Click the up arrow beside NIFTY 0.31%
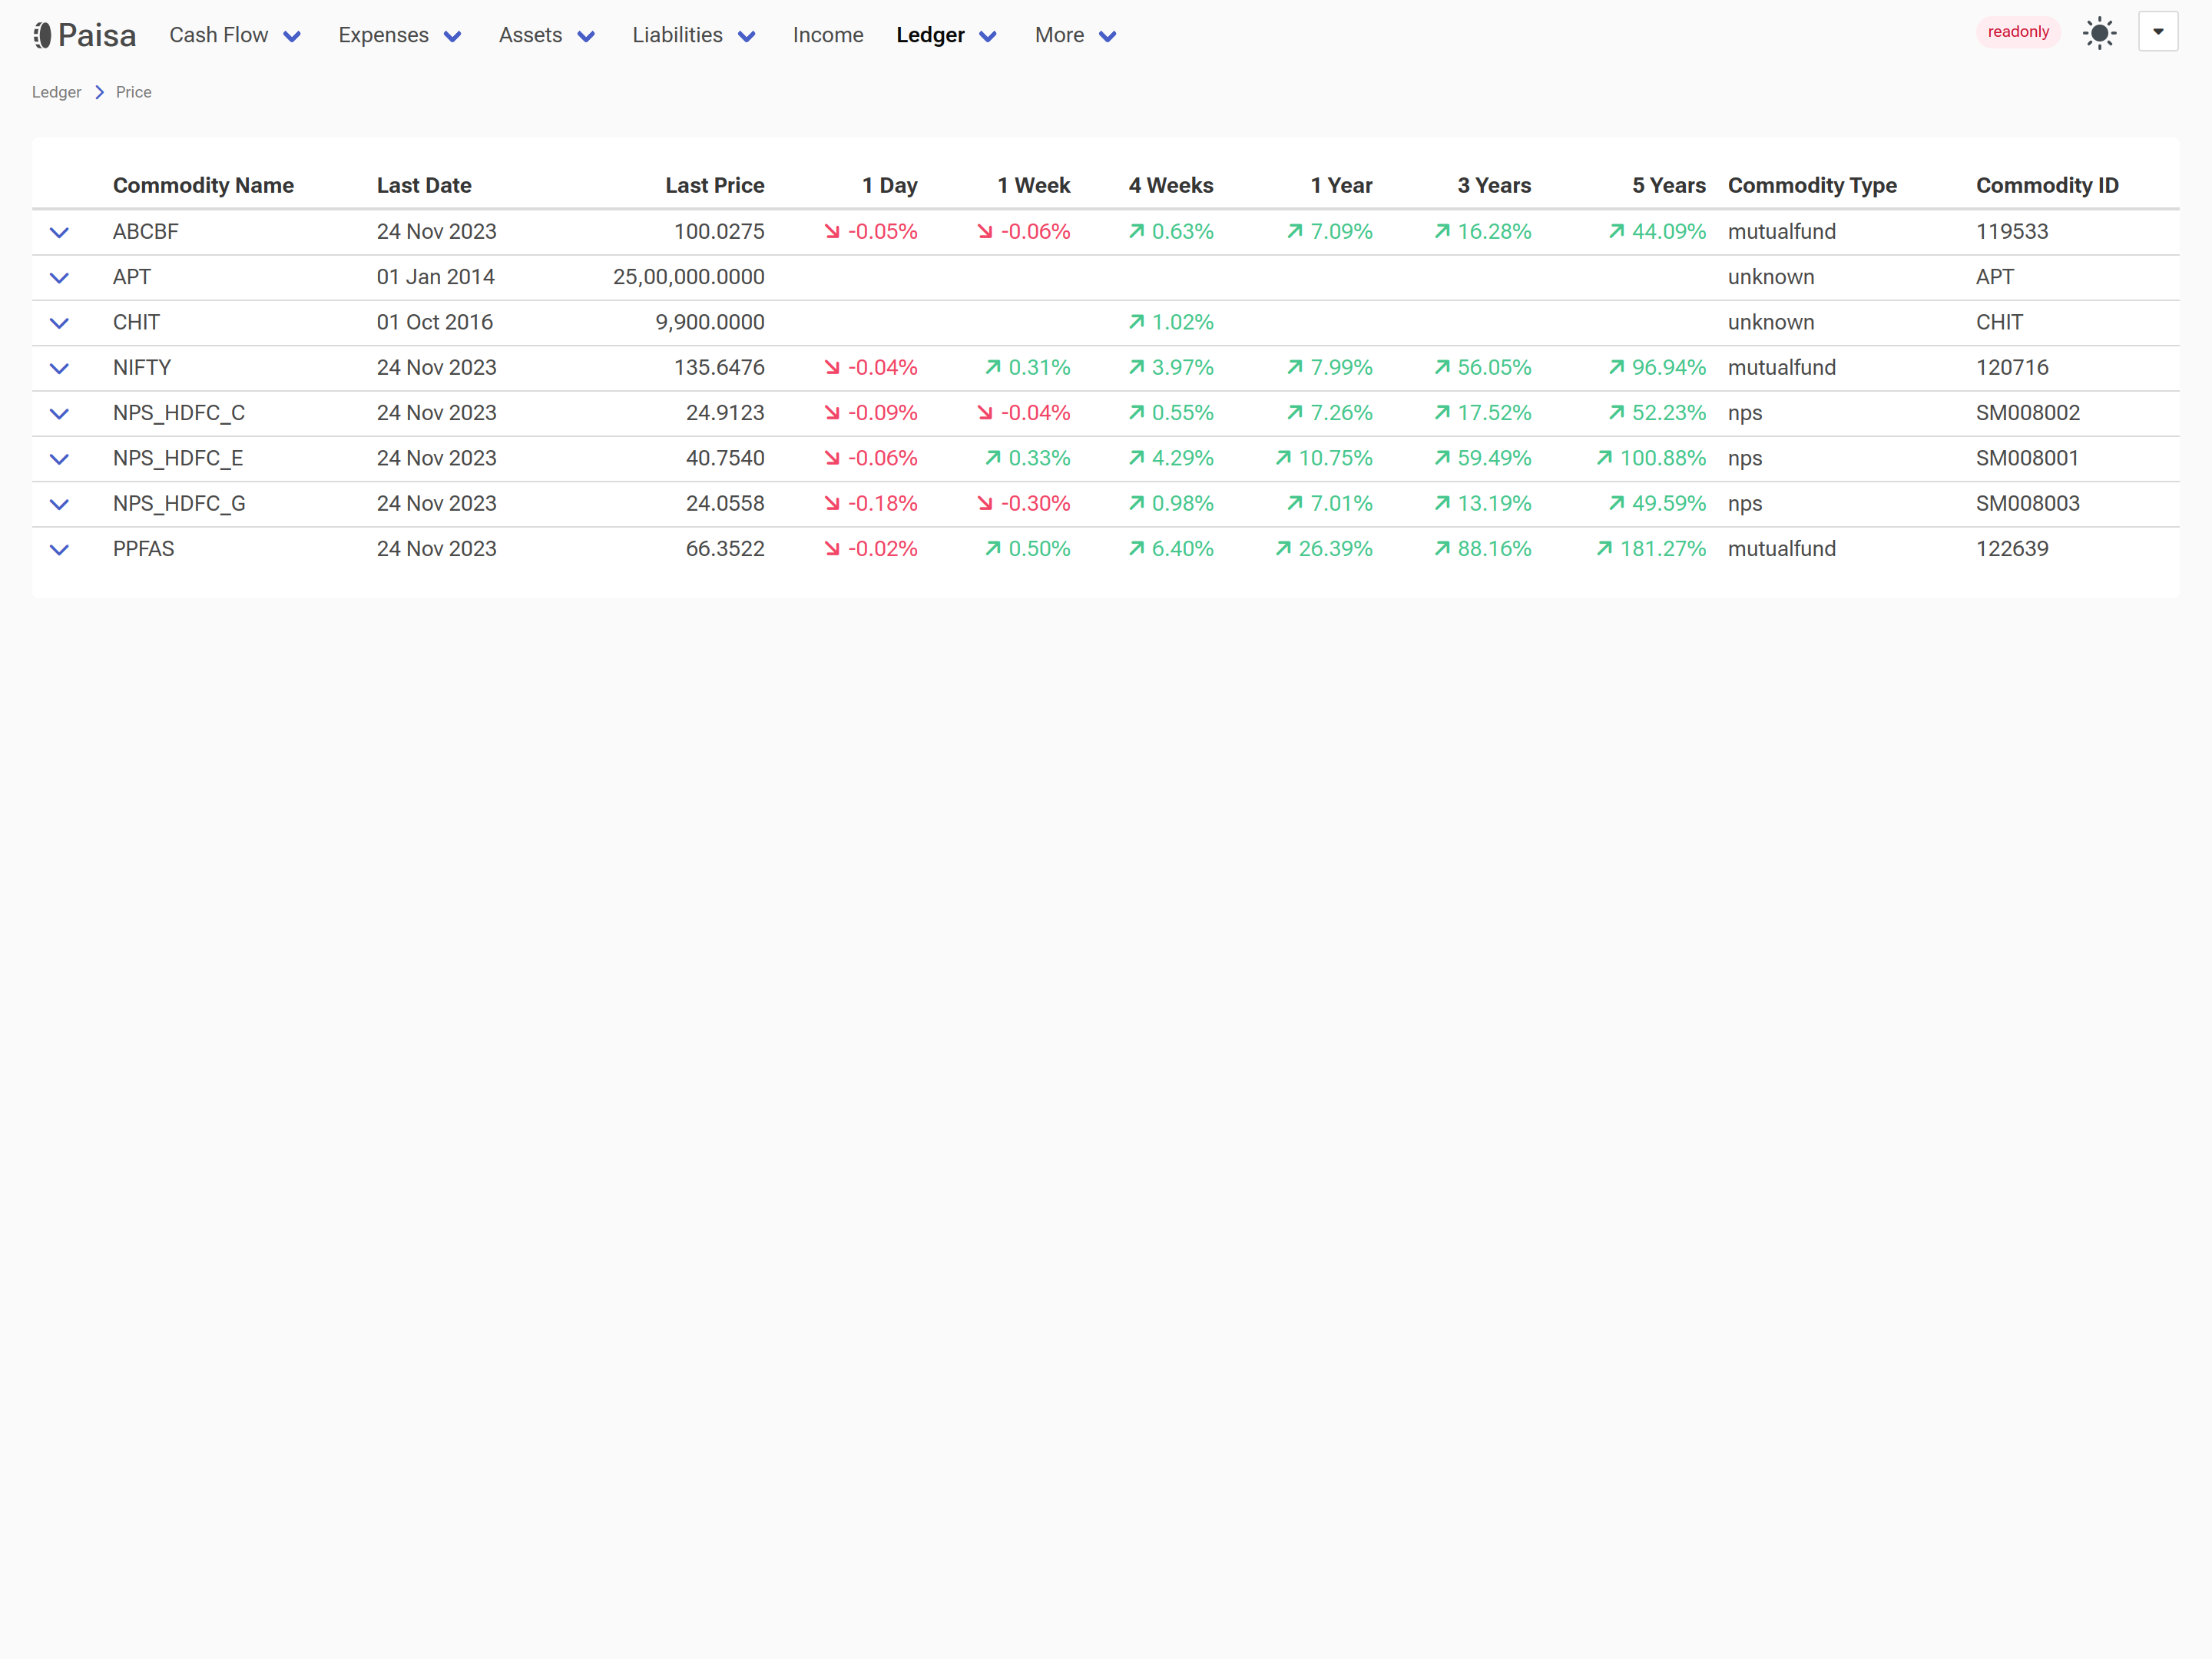This screenshot has height=1659, width=2212. click(x=993, y=367)
